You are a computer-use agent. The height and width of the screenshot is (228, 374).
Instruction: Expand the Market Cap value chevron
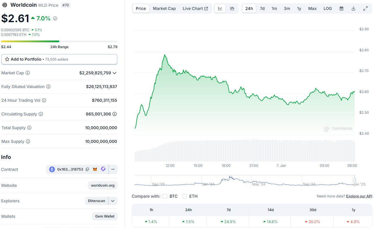click(115, 73)
